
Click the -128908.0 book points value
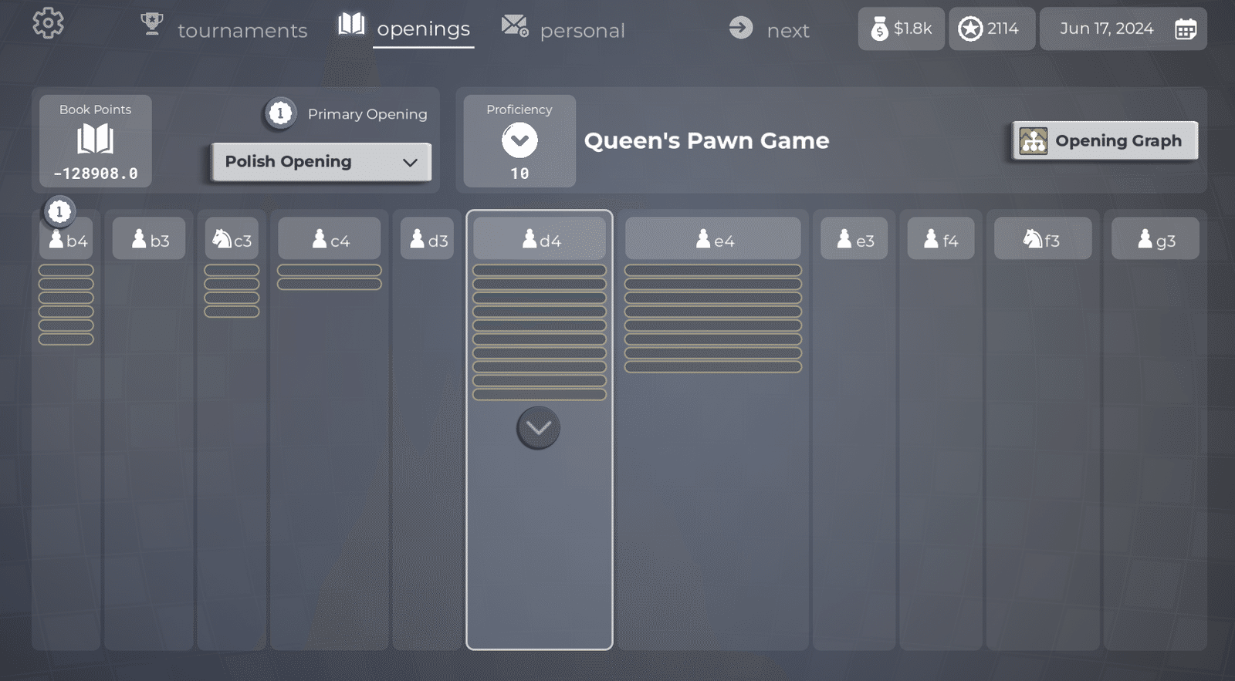[x=96, y=174]
